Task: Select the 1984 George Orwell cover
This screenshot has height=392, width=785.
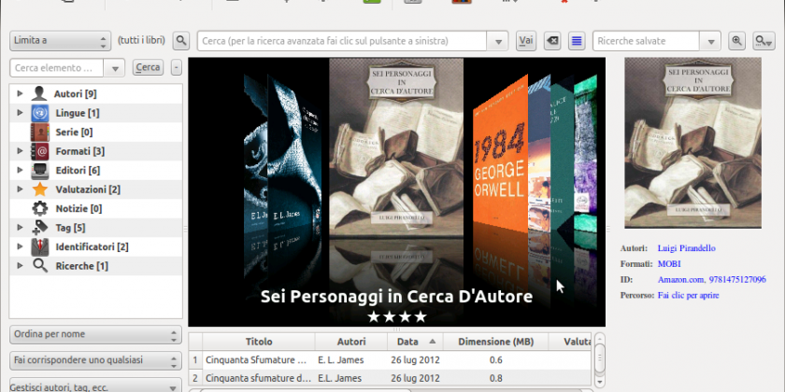Action: tap(500, 155)
